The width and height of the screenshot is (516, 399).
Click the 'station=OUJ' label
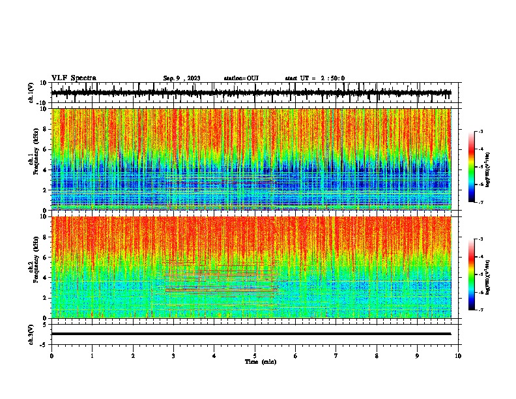click(x=241, y=78)
